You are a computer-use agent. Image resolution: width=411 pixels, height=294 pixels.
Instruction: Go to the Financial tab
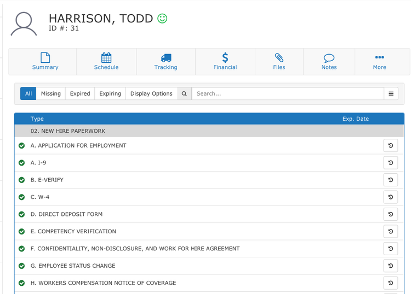[225, 62]
